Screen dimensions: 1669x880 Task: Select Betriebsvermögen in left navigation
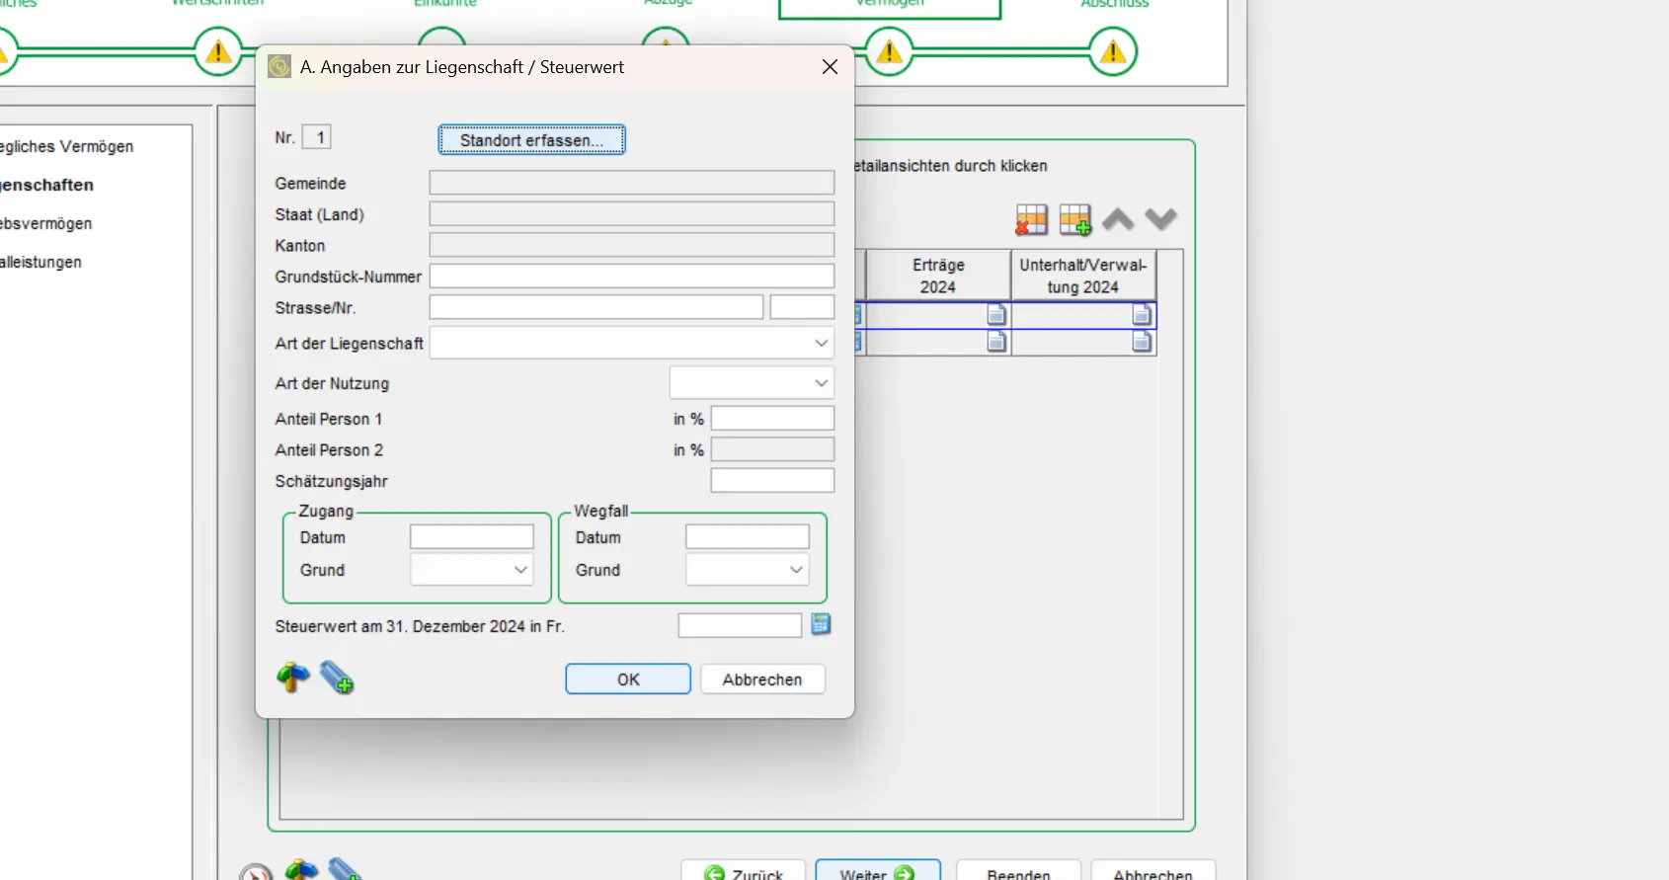tap(46, 223)
